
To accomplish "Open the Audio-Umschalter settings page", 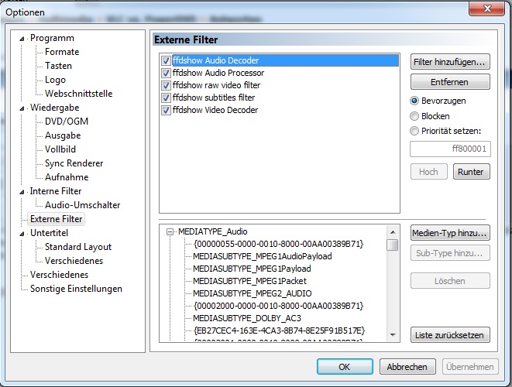I will point(83,205).
